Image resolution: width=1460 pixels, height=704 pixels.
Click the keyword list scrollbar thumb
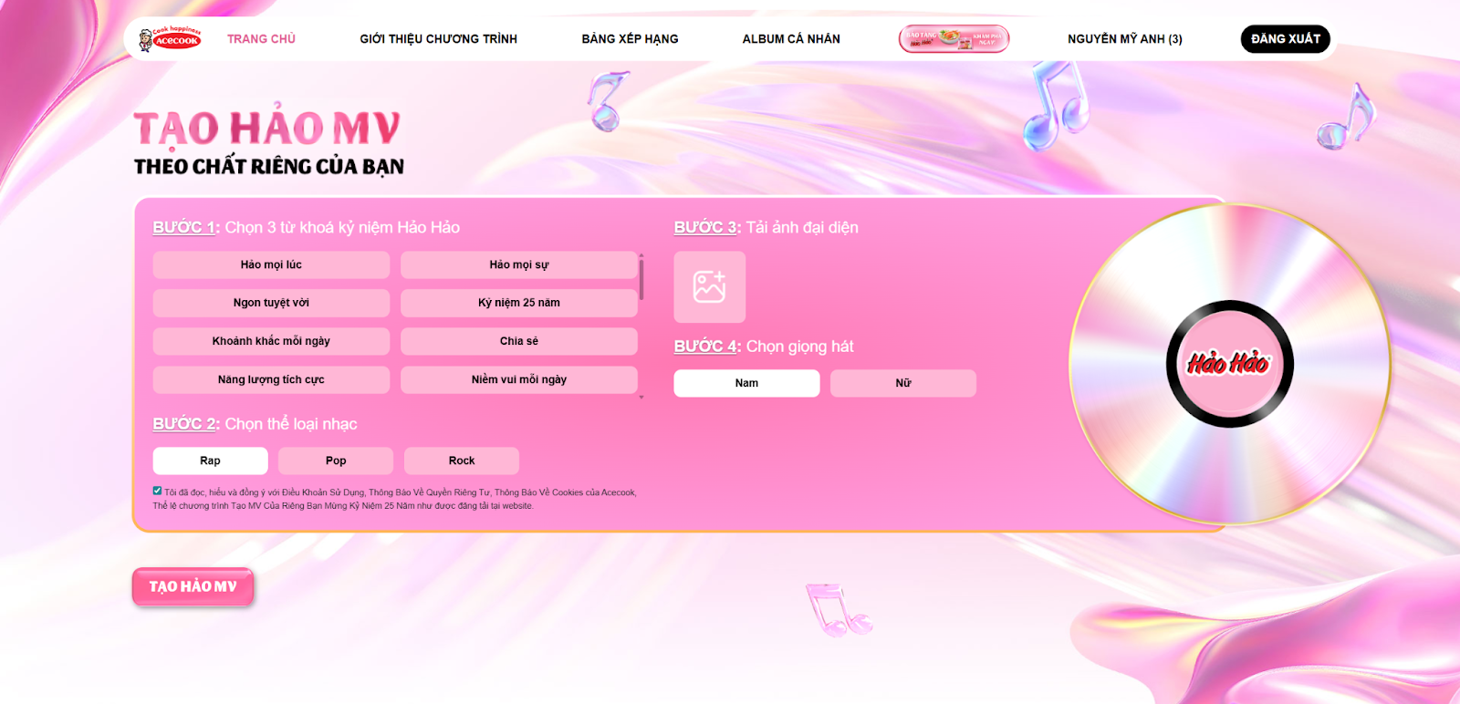641,279
